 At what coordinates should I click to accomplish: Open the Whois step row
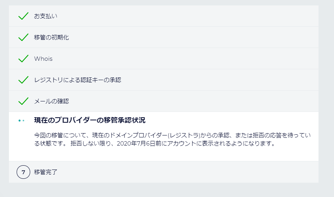(x=164, y=58)
